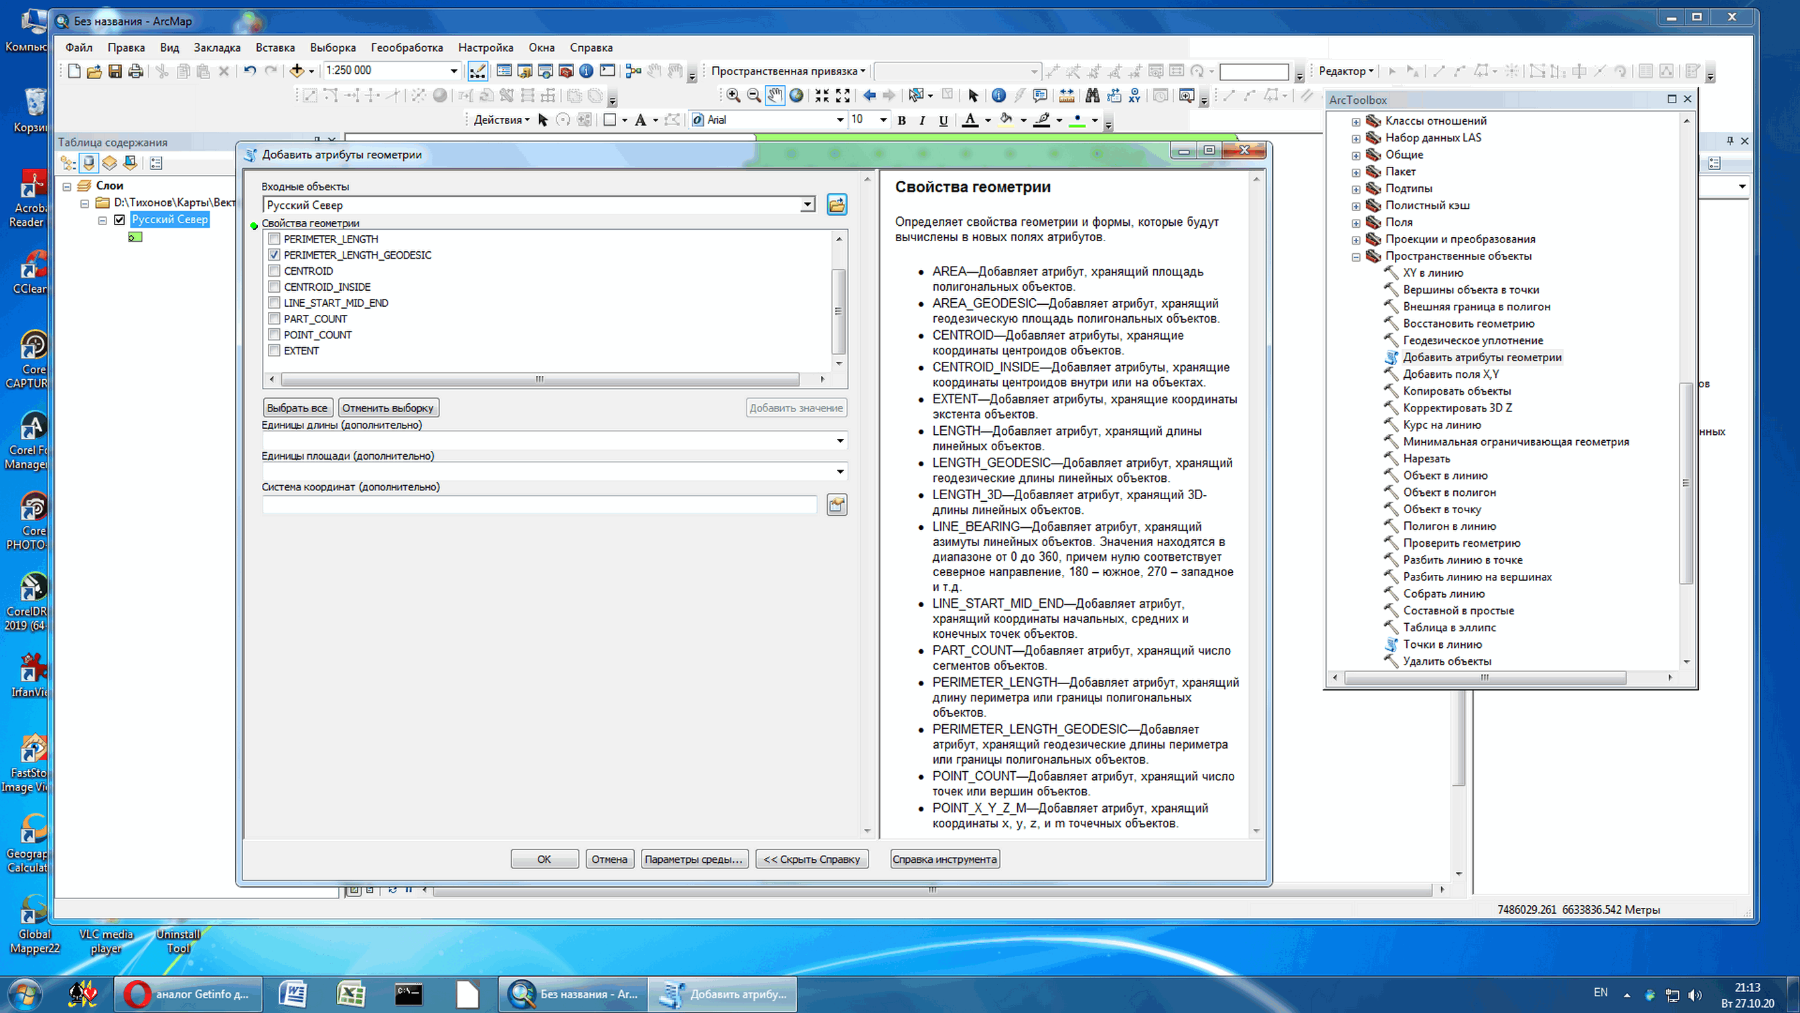The width and height of the screenshot is (1800, 1013).
Task: Expand the Поля toolbox tree node
Action: pyautogui.click(x=1355, y=223)
